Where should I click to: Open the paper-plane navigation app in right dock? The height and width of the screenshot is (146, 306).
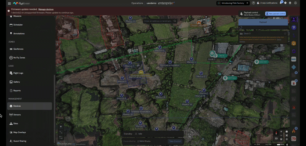click(293, 27)
